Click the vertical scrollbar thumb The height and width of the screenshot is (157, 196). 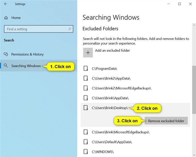click(x=194, y=89)
